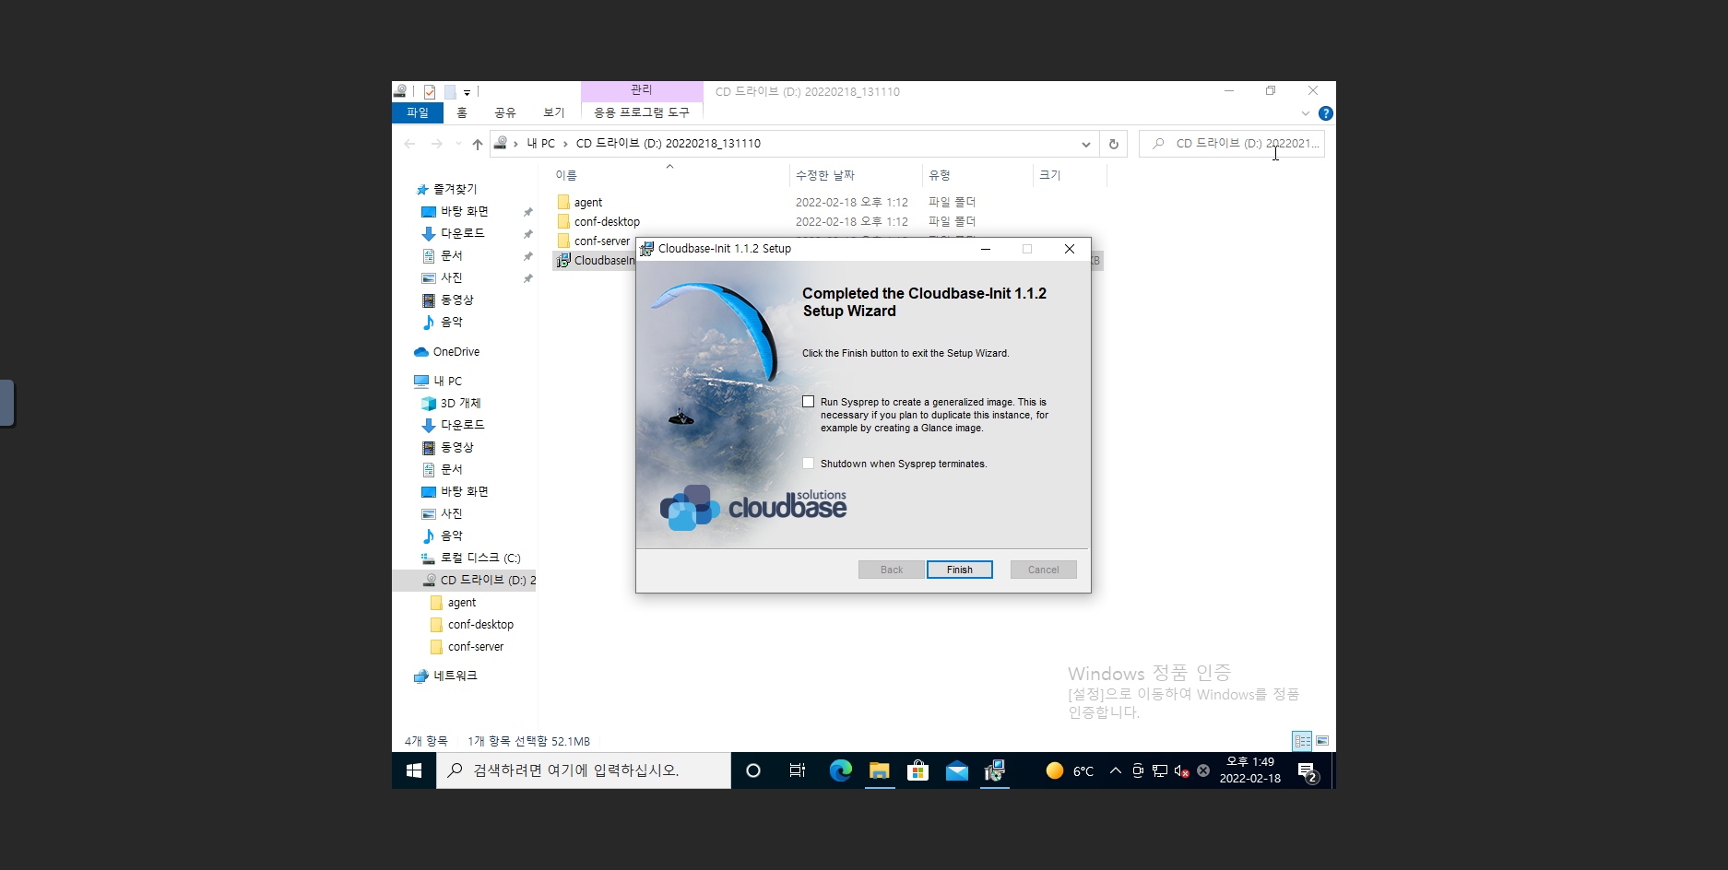Switch to the large icons view layout icon

(1322, 741)
